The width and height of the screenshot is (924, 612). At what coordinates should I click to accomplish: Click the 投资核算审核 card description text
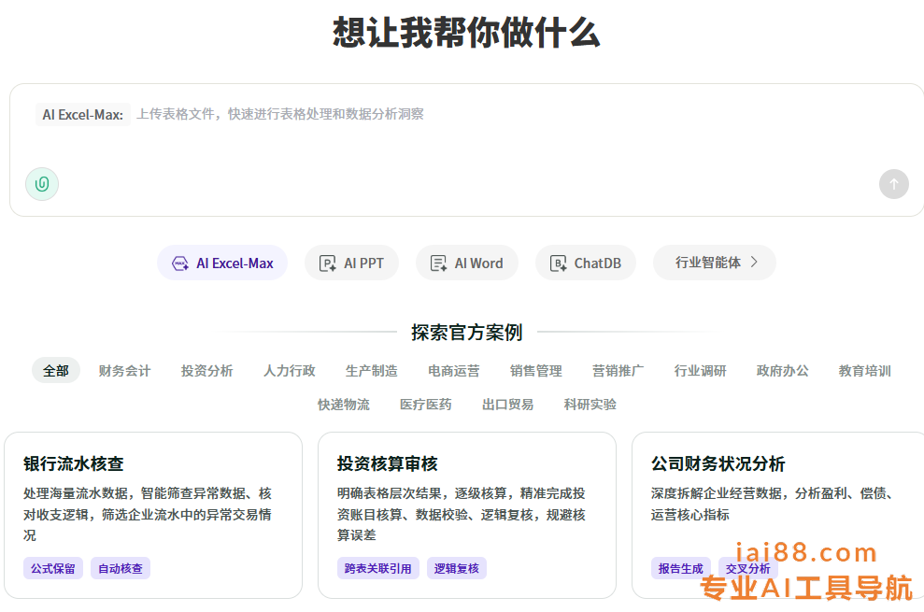point(462,514)
